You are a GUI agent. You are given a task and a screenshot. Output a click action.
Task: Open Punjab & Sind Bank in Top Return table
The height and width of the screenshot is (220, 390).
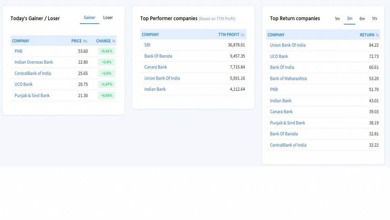point(288,123)
